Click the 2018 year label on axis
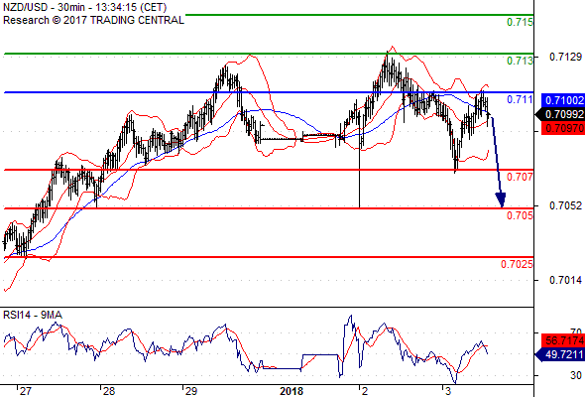 [292, 391]
